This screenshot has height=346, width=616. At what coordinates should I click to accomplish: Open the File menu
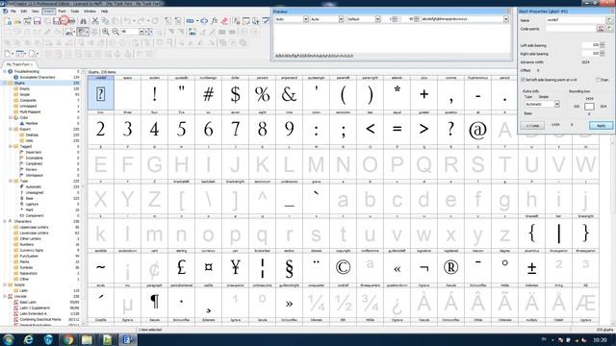tap(13, 12)
